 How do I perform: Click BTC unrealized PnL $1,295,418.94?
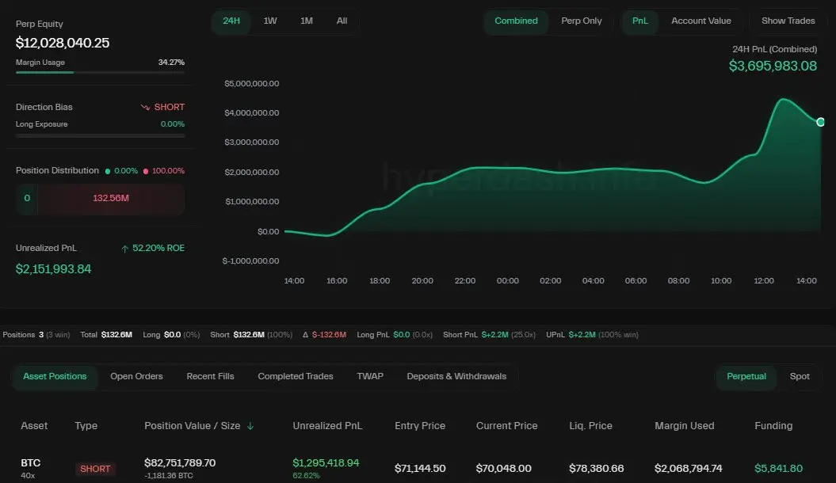coord(326,462)
